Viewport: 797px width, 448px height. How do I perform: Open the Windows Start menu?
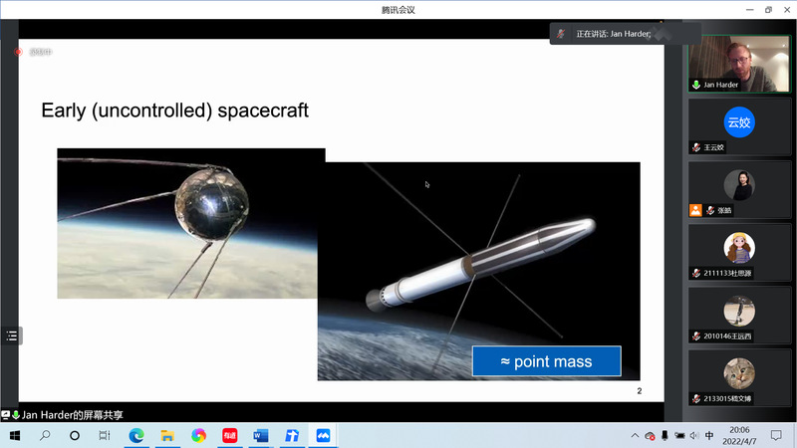15,436
